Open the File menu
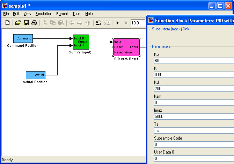 point(6,14)
